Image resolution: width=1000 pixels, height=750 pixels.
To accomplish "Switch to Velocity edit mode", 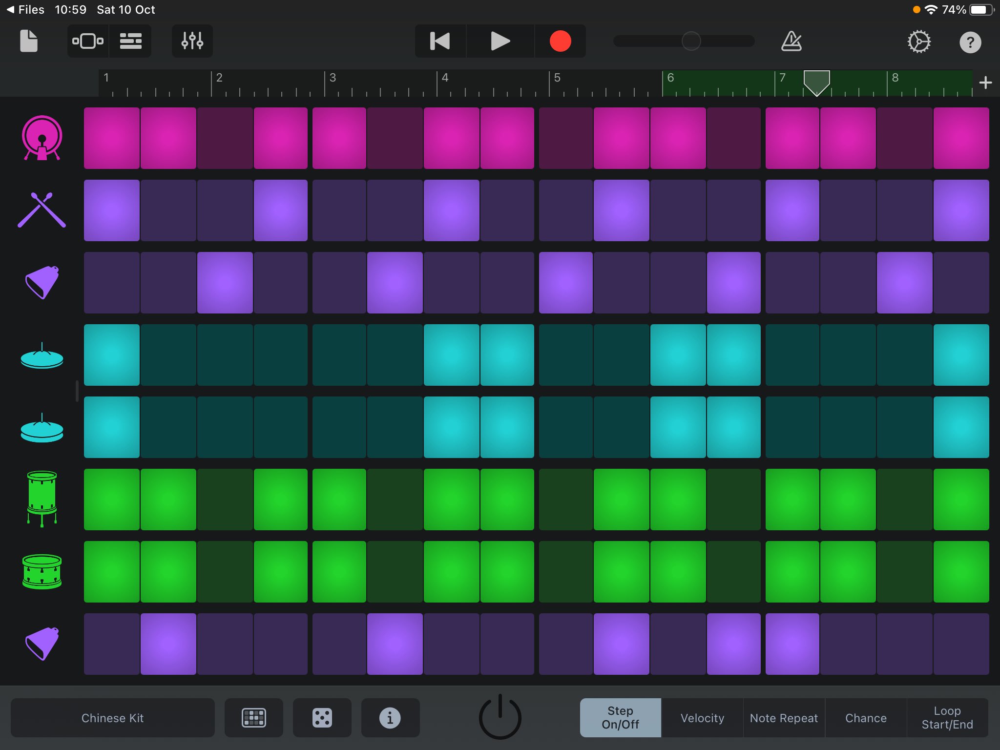I will click(x=702, y=718).
